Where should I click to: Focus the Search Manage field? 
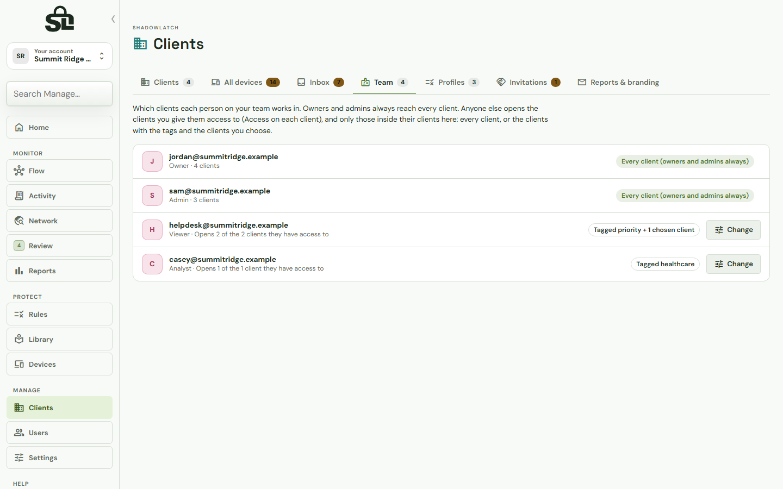pyautogui.click(x=59, y=94)
